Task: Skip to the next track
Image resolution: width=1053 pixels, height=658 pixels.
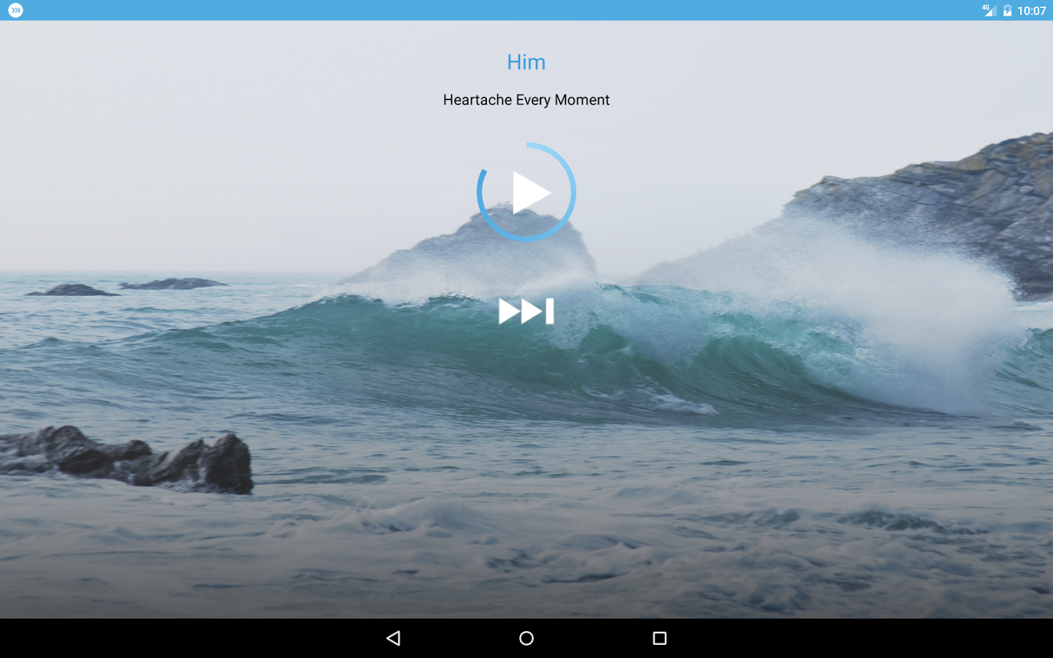Action: tap(526, 311)
